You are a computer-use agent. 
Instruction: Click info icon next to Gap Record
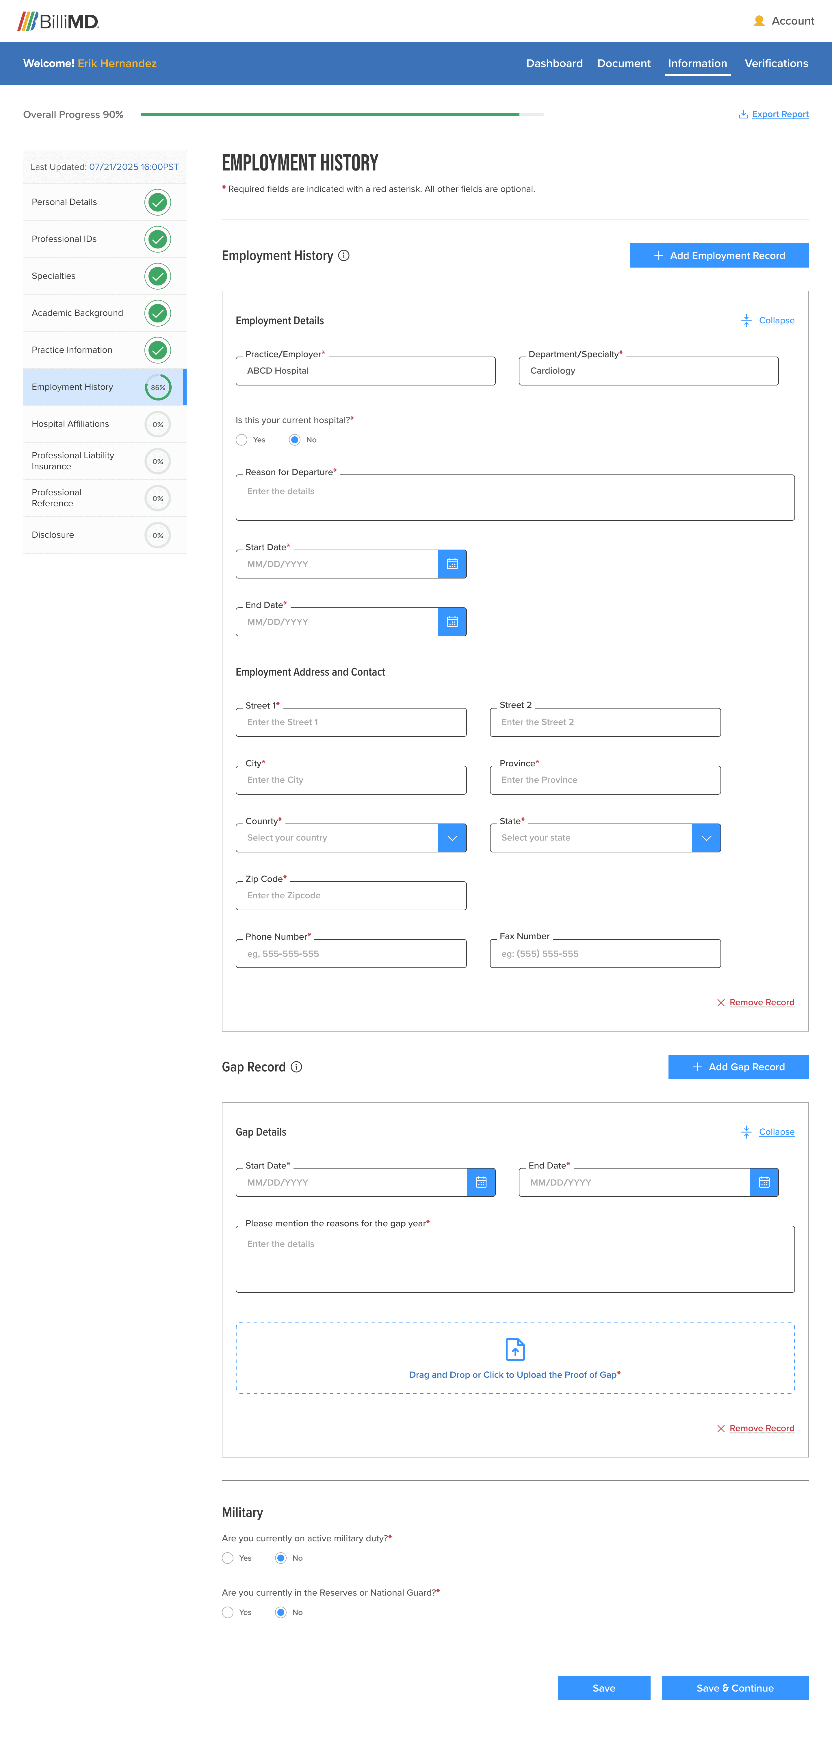[296, 1067]
